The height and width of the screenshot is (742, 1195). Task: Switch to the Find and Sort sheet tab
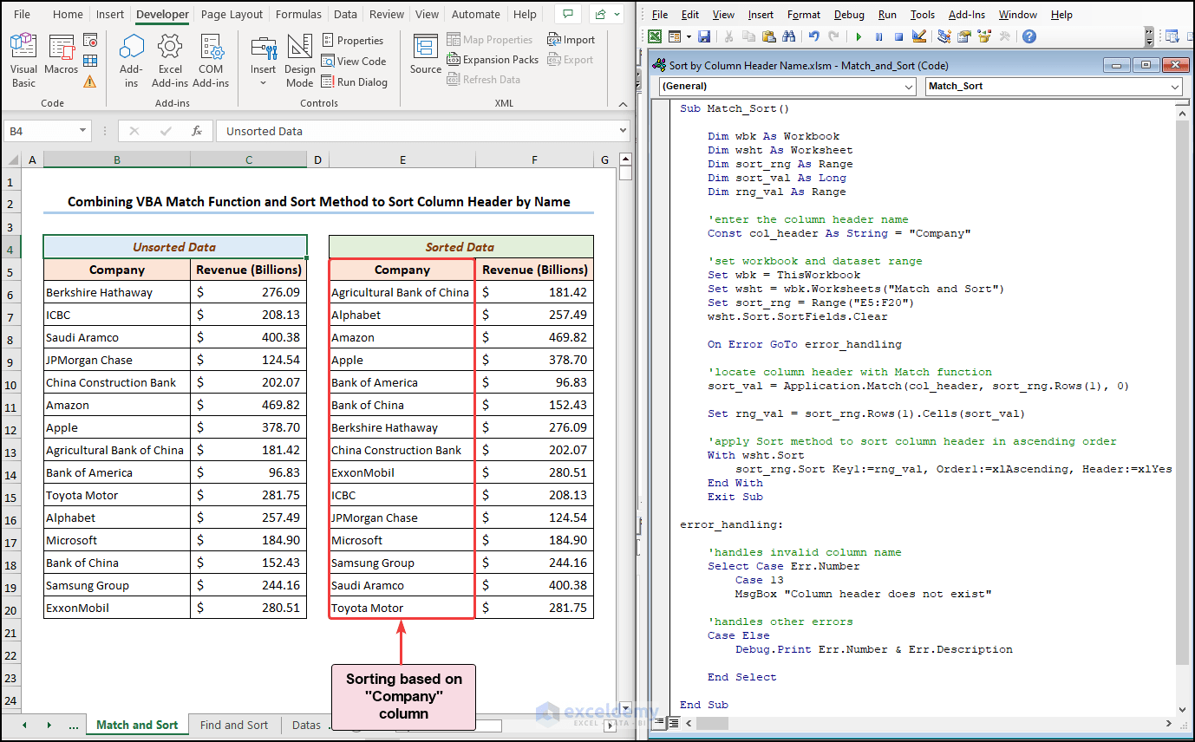(x=234, y=724)
